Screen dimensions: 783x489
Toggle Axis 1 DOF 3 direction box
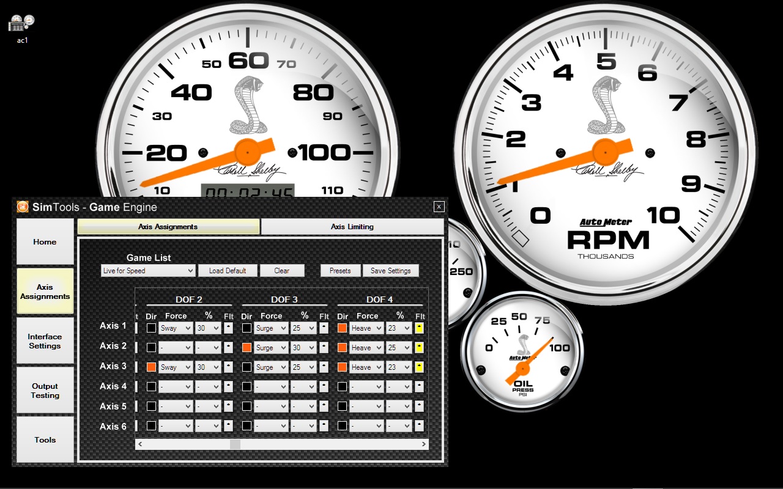(247, 328)
